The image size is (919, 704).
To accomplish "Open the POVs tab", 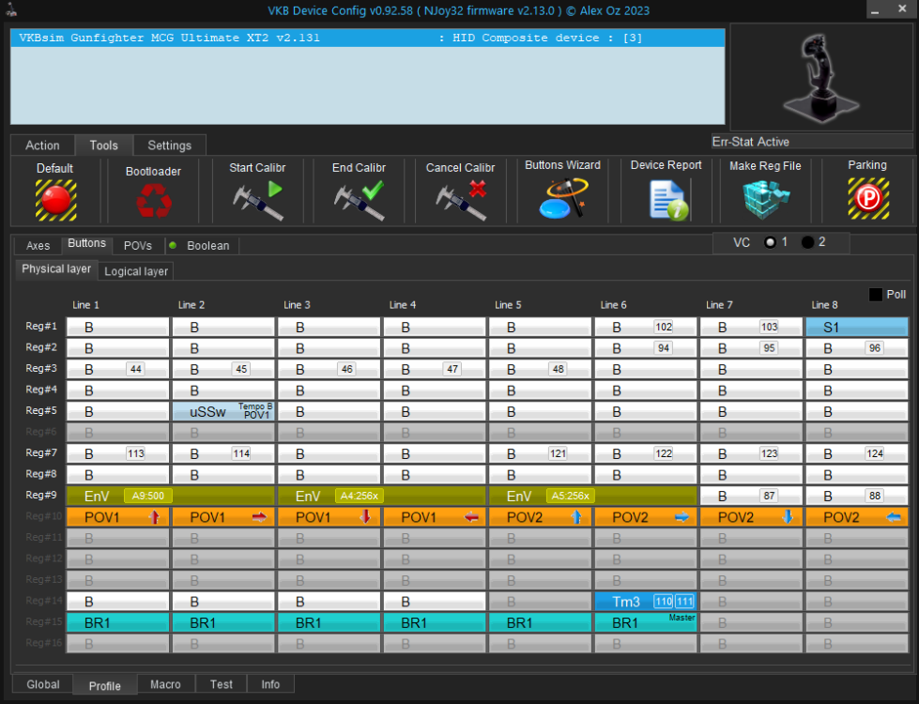I will tap(137, 246).
